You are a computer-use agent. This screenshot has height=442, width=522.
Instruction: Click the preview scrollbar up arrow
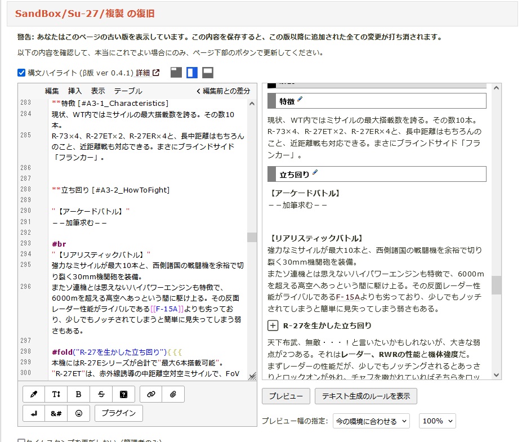pos(496,88)
